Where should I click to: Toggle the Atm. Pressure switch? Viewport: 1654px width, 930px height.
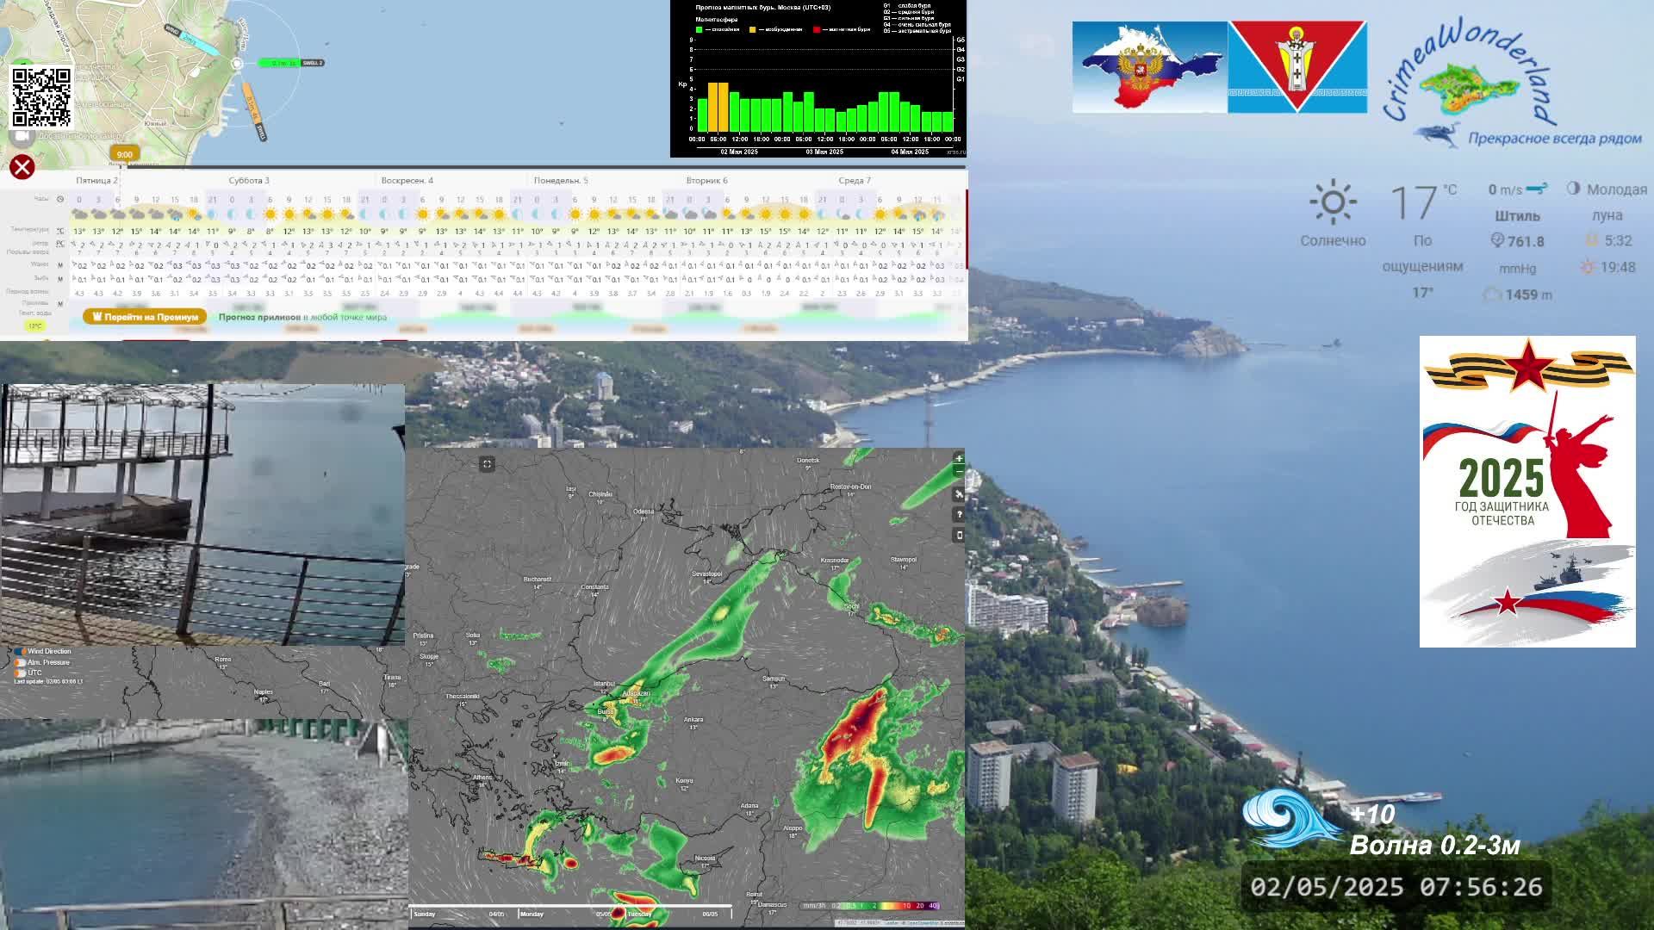tap(19, 663)
